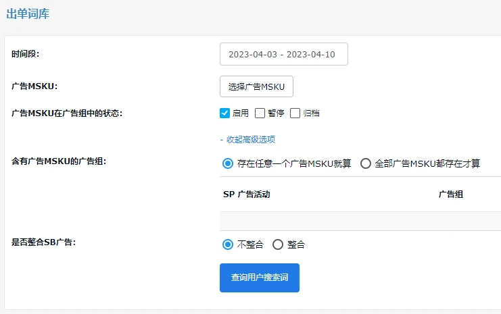The image size is (501, 314).
Task: Collapse advanced options via 收起高级选项
Action: 247,140
